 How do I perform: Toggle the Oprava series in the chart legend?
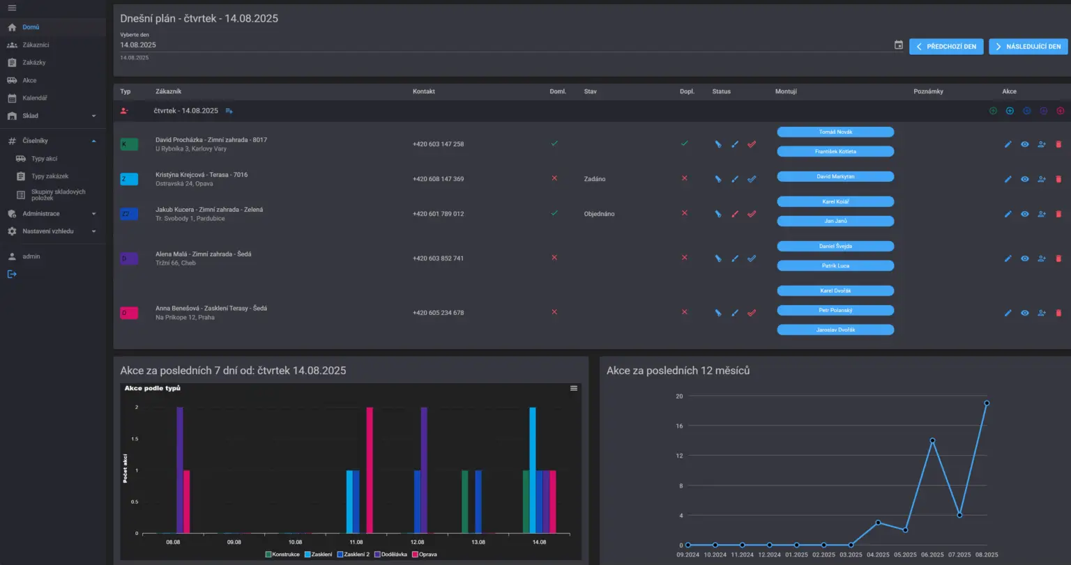424,555
